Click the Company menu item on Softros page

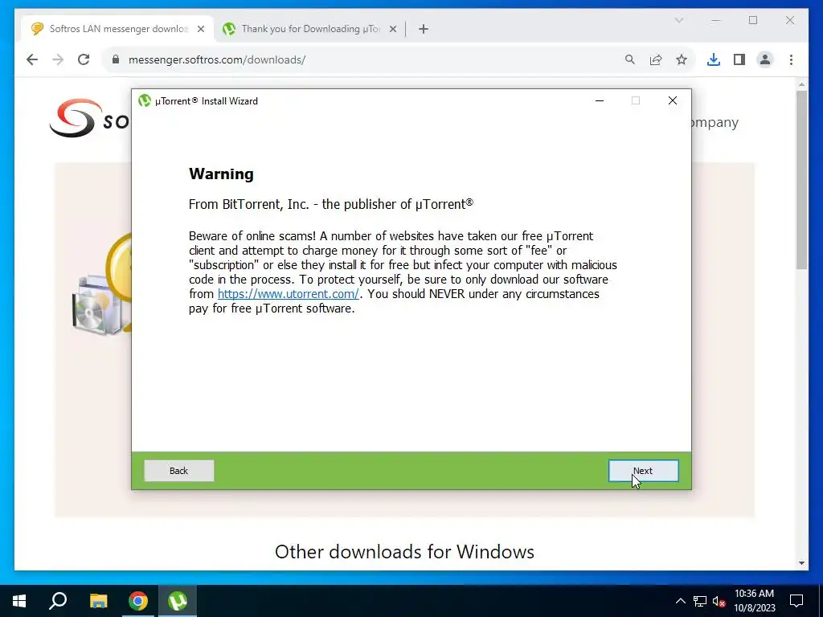point(714,122)
